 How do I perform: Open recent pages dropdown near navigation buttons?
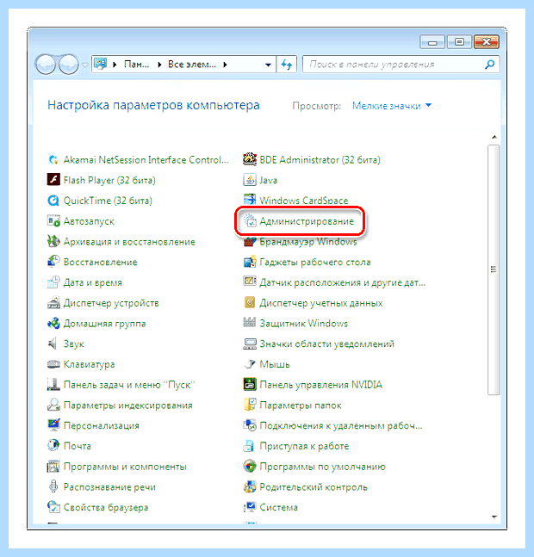[x=85, y=65]
